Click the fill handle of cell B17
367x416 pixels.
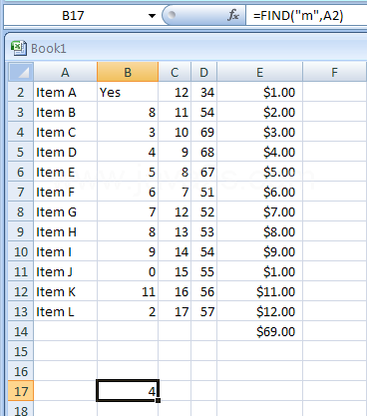click(x=158, y=400)
